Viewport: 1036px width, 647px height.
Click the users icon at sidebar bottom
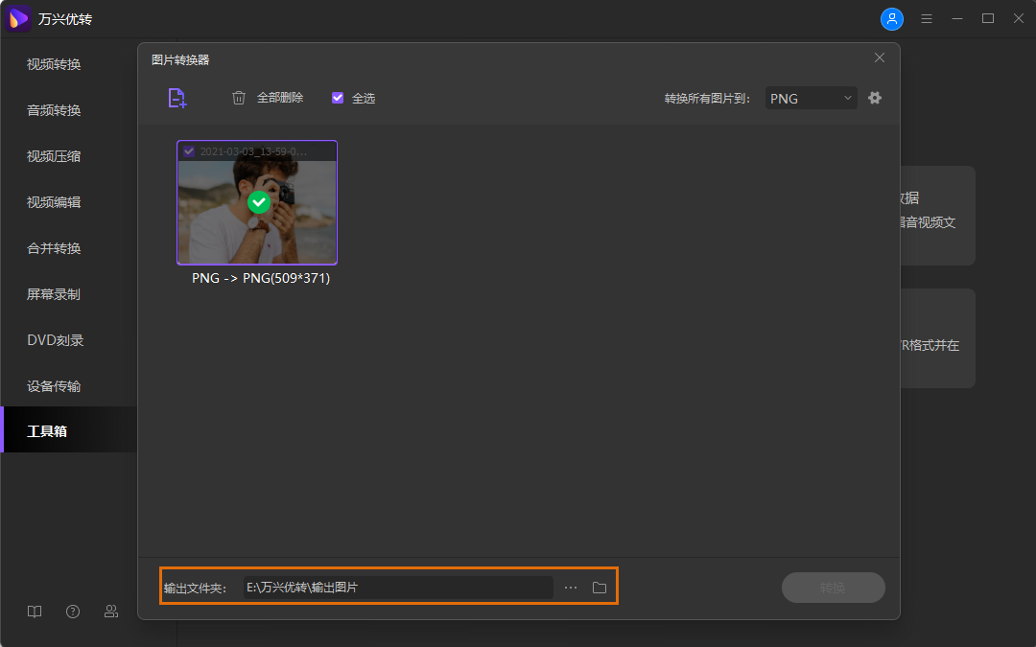(x=111, y=612)
